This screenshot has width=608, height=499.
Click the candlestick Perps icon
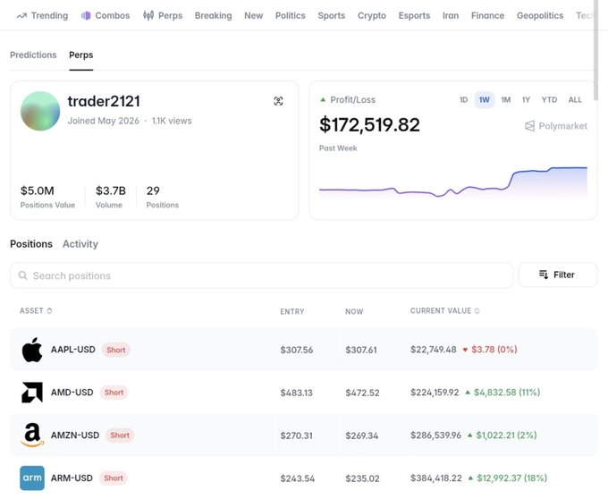point(148,15)
